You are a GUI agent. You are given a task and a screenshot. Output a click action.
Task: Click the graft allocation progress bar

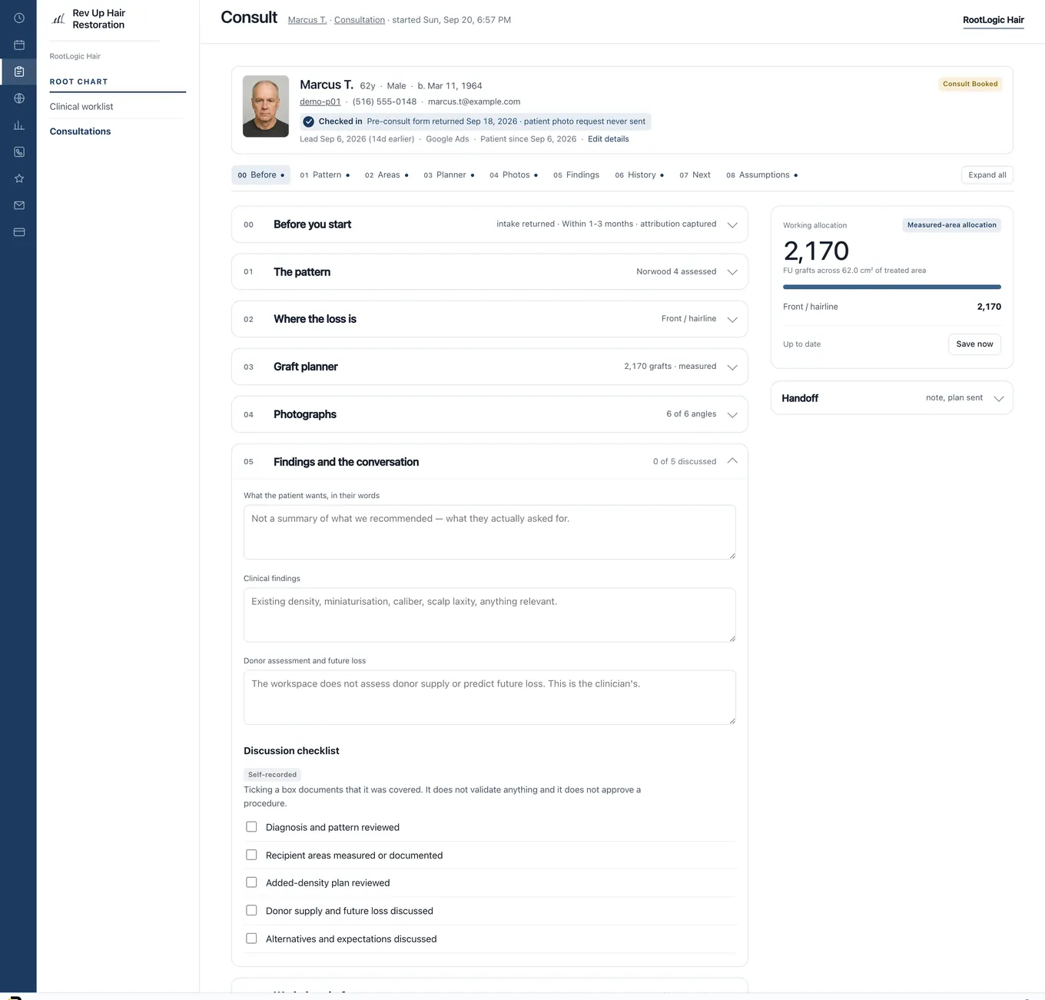892,287
